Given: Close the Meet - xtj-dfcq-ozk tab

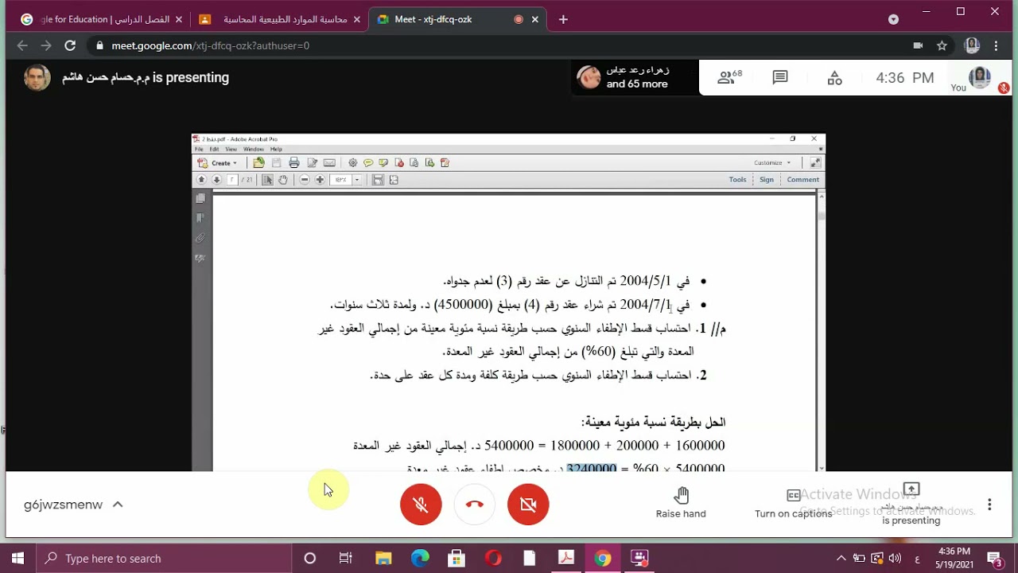Looking at the screenshot, I should click(x=537, y=19).
